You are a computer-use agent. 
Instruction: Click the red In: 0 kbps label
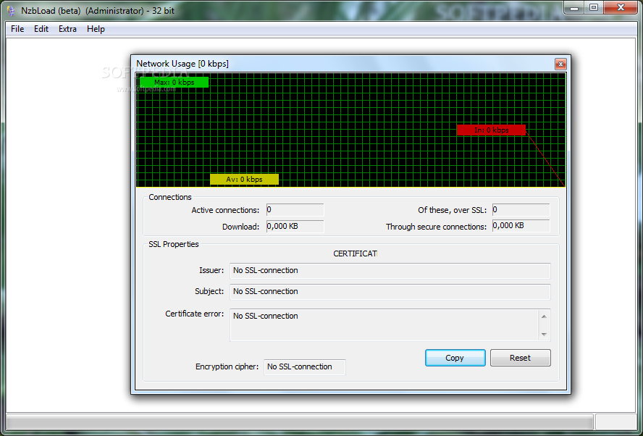point(491,130)
